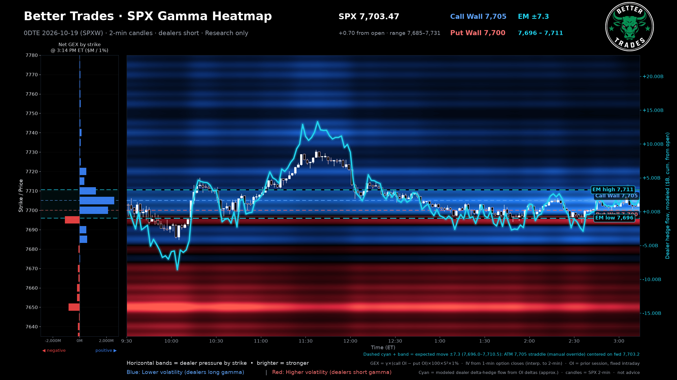
Task: Click the blue GEX bar at strike 7685
Action: 83,239
